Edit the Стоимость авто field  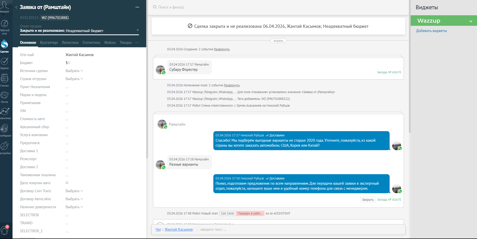coord(67,119)
